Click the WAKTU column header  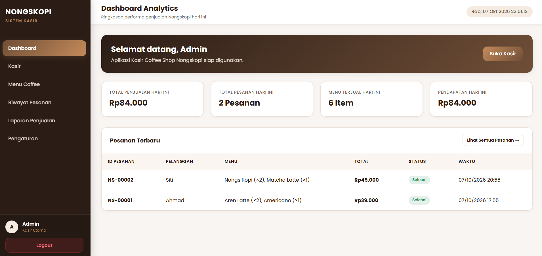point(467,161)
